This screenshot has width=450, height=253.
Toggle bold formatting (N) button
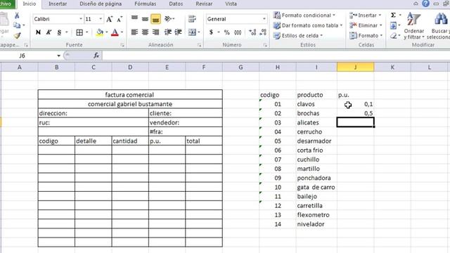(x=38, y=32)
